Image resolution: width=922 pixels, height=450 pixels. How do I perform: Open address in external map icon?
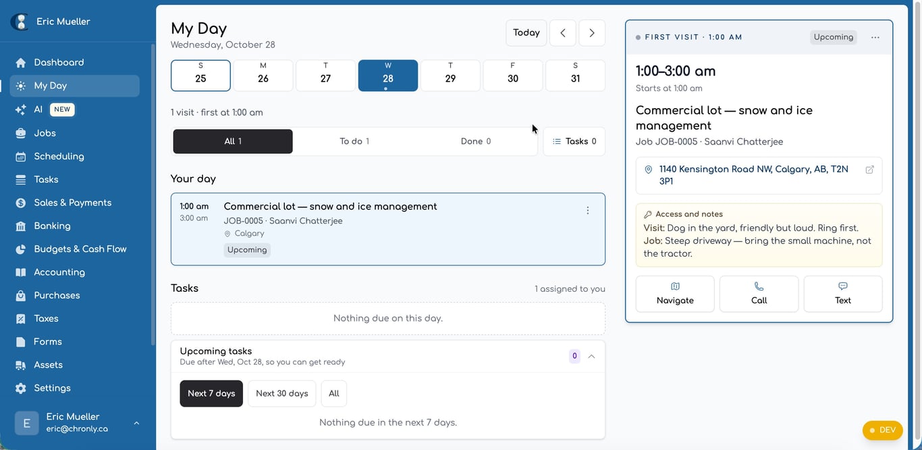click(870, 170)
